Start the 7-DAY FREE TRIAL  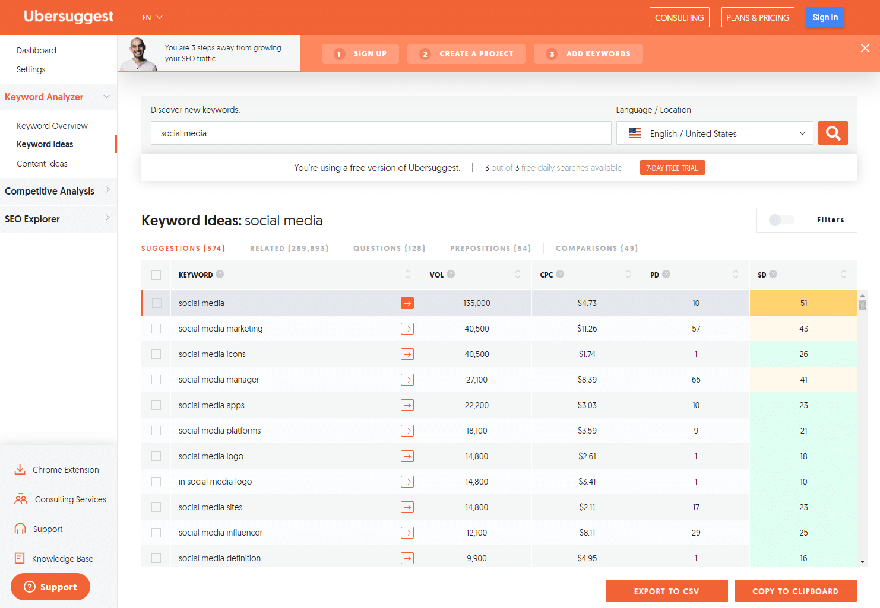(x=672, y=168)
